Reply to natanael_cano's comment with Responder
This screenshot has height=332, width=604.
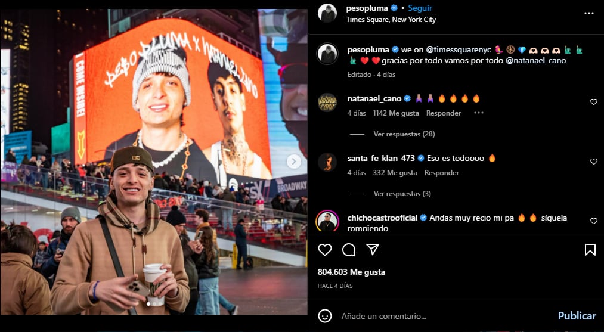point(444,113)
